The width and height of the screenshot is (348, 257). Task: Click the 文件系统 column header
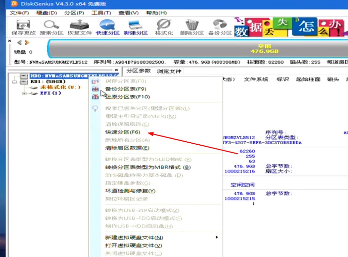point(256,79)
